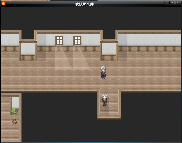The image size is (182, 143).
Task: Click the window title 我没那么帅
Action: 85,4
